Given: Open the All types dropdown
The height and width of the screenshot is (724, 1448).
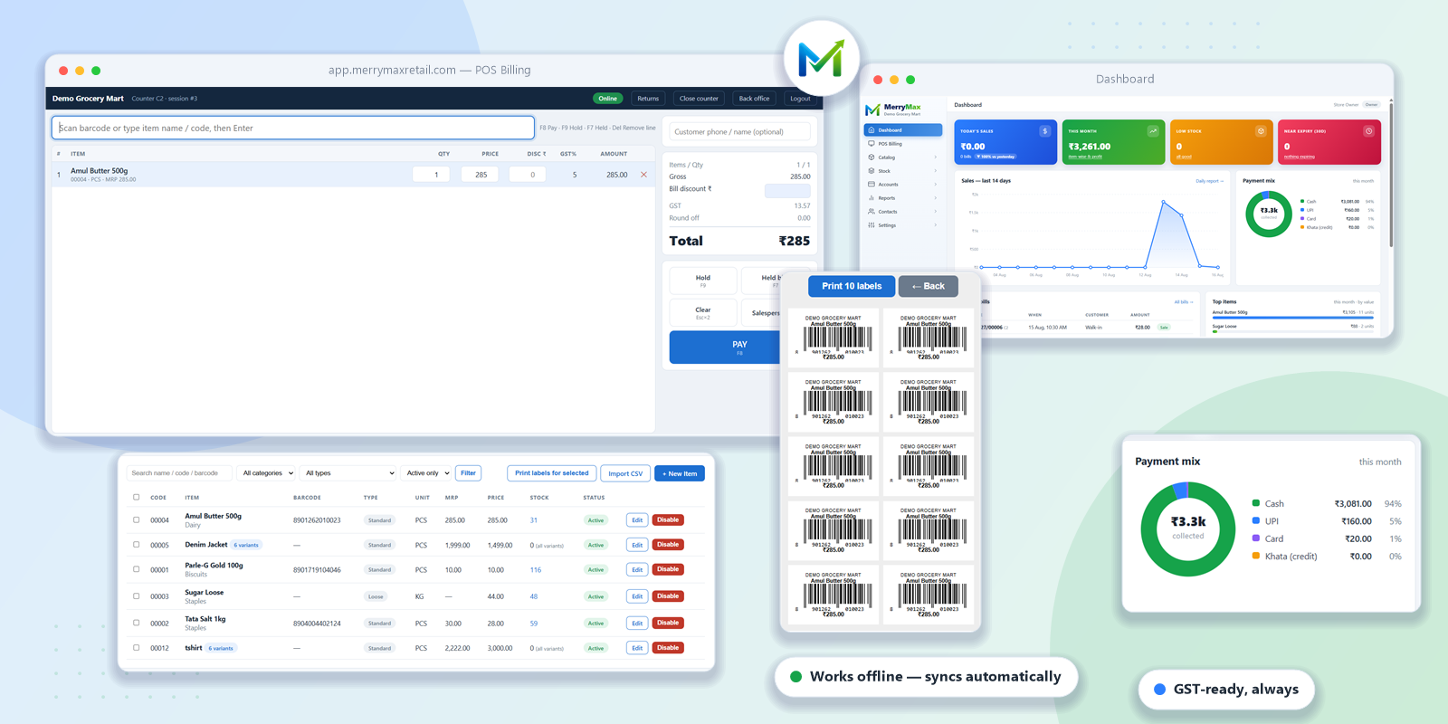Looking at the screenshot, I should tap(348, 473).
